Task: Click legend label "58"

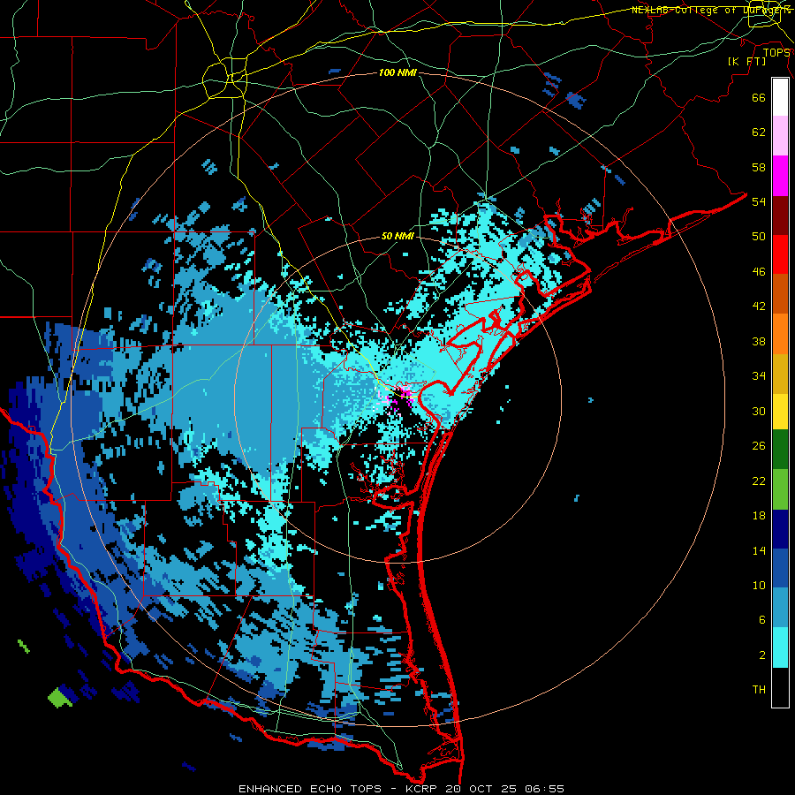Action: [759, 167]
